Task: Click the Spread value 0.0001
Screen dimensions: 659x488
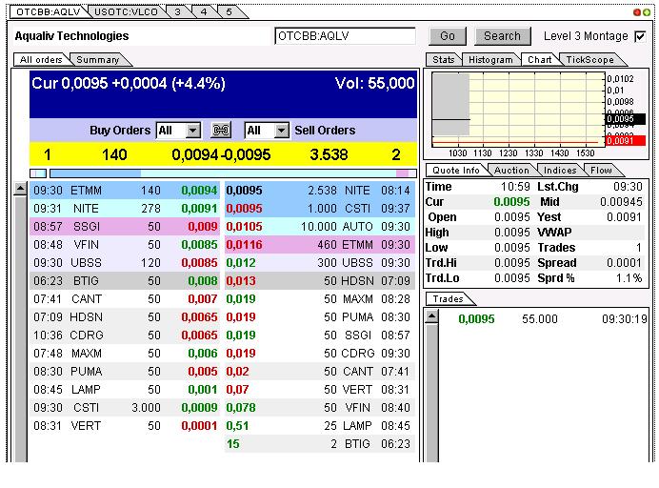Action: (624, 262)
